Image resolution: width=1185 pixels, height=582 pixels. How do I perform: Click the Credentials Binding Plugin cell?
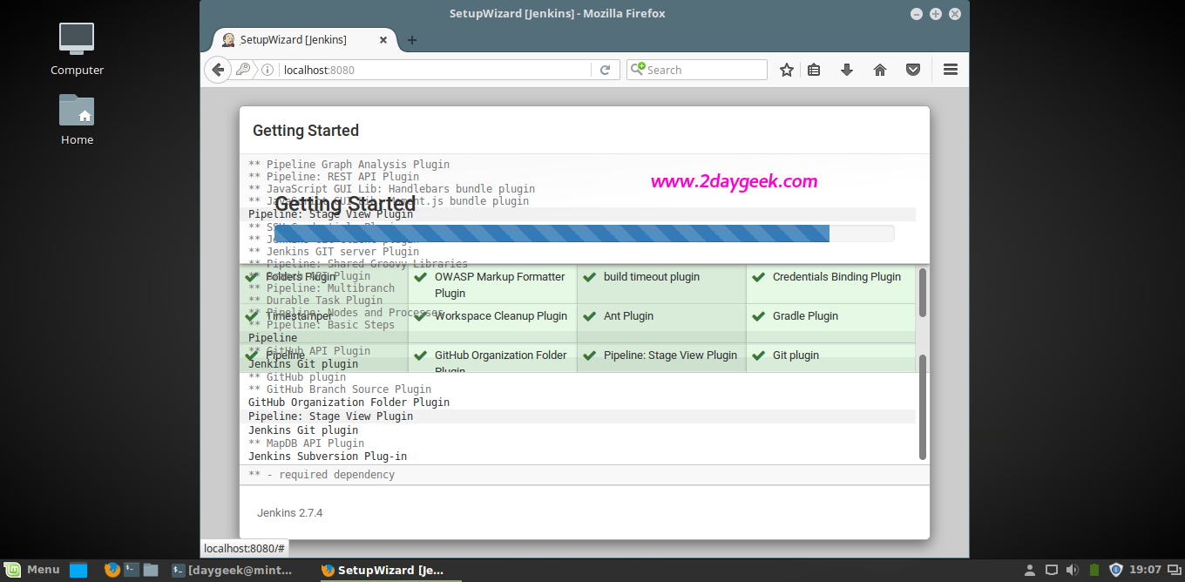tap(830, 285)
